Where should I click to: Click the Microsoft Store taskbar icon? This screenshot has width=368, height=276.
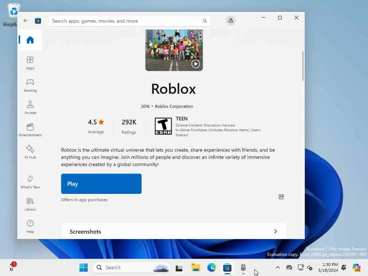pyautogui.click(x=227, y=267)
